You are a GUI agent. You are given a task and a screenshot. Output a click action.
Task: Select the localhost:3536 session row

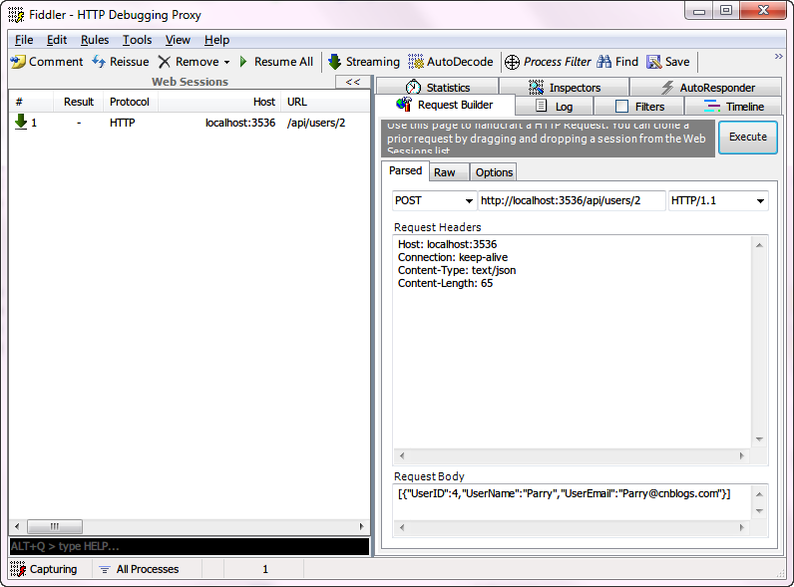click(x=190, y=123)
